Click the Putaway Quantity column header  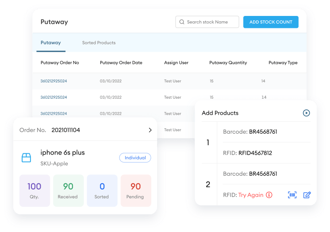[x=228, y=62]
